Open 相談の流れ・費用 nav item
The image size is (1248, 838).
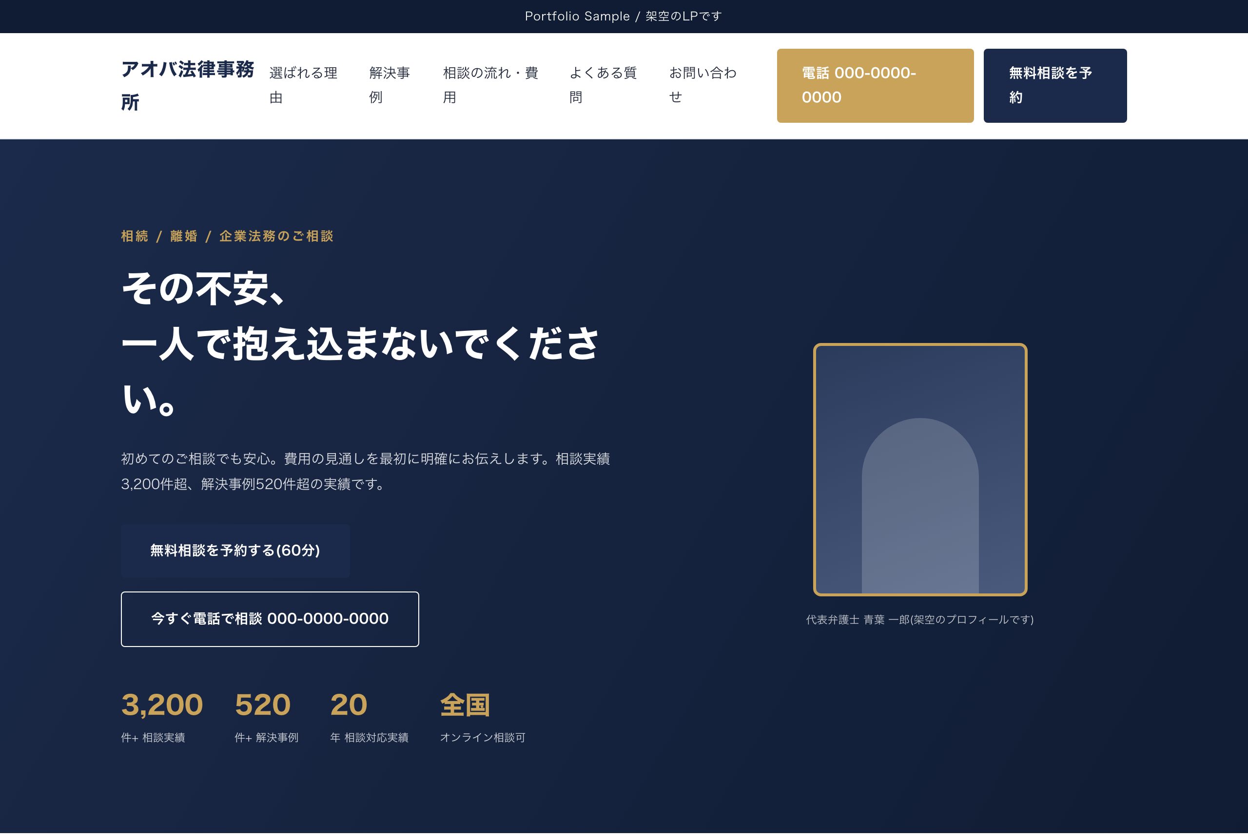490,86
